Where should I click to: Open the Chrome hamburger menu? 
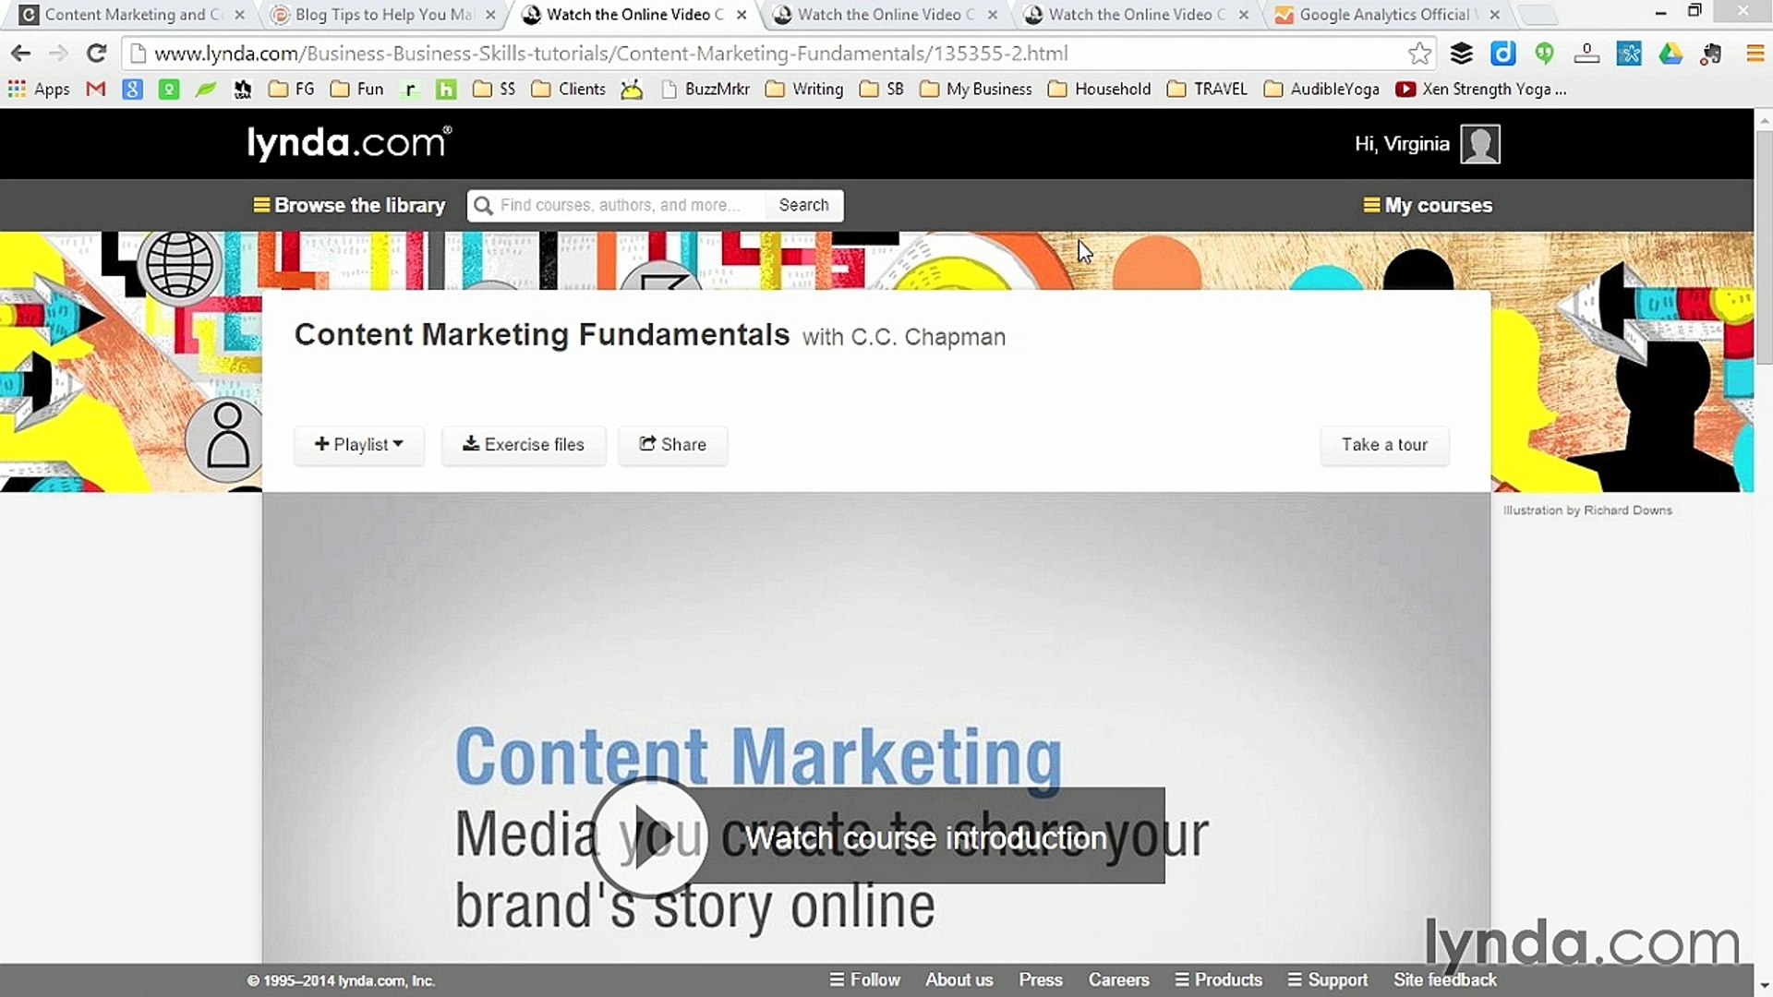pyautogui.click(x=1755, y=54)
